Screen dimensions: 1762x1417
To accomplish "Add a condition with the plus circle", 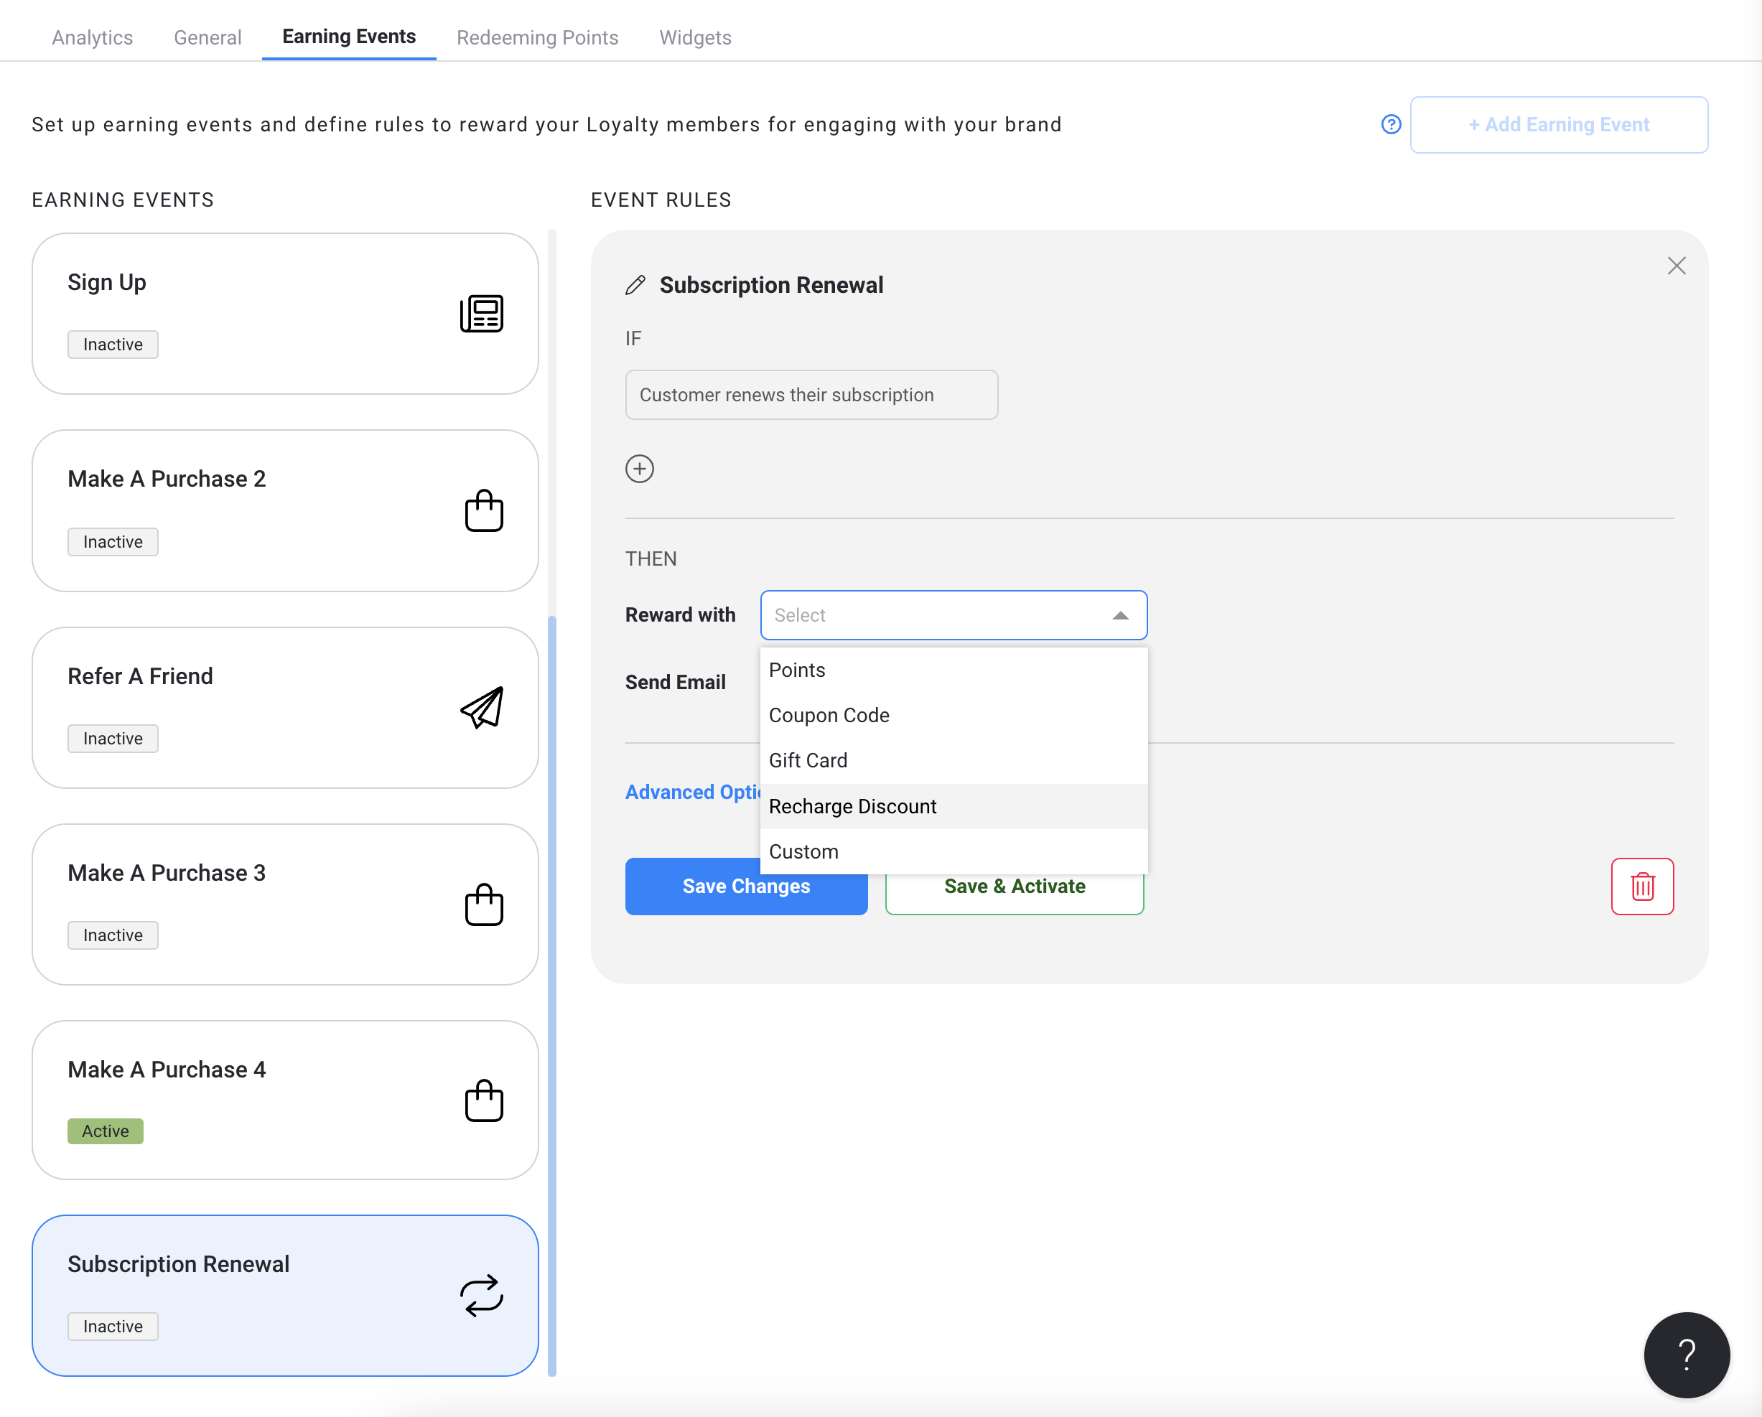I will tap(639, 469).
